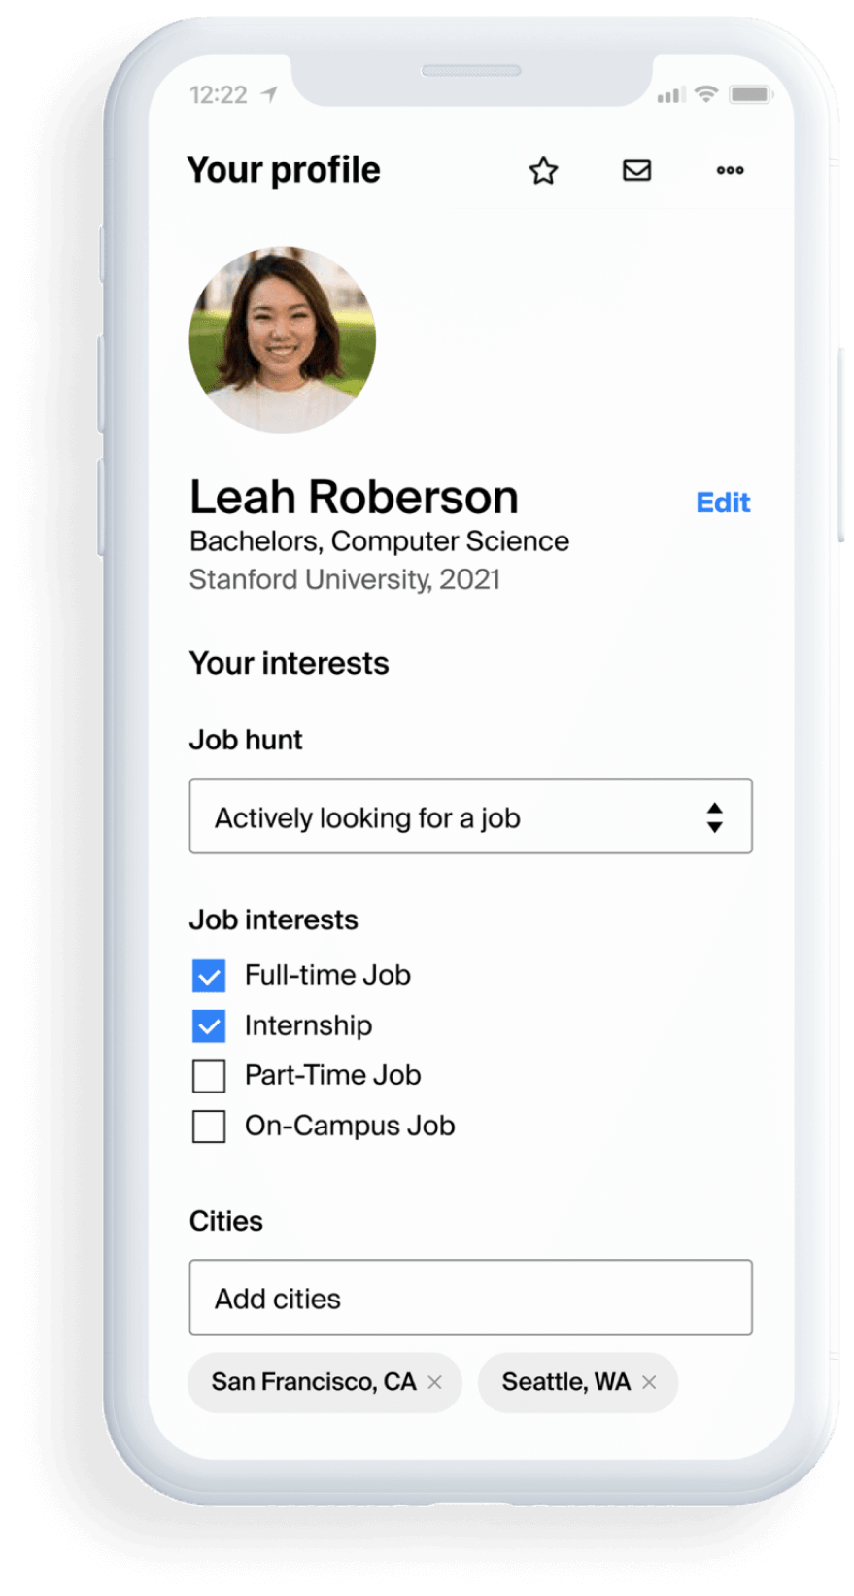This screenshot has height=1596, width=854.
Task: Select the San Francisco, CA city tag
Action: tap(314, 1382)
